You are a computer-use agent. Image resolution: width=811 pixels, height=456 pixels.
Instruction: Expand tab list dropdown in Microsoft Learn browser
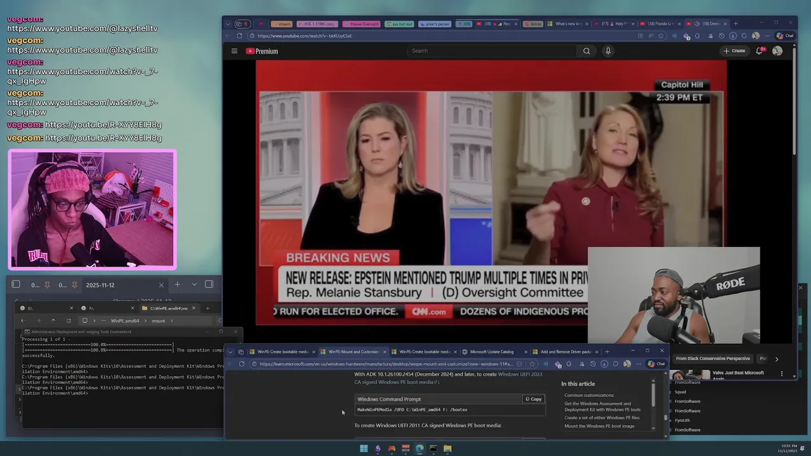[231, 351]
